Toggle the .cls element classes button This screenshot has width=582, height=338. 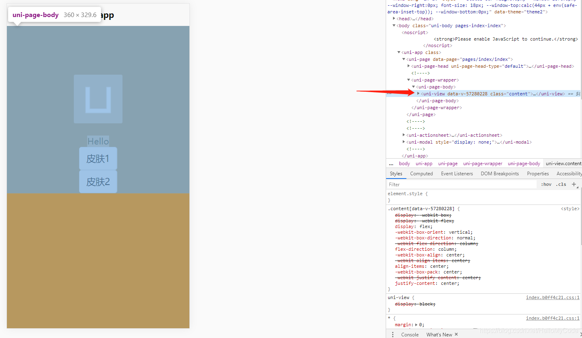(561, 184)
